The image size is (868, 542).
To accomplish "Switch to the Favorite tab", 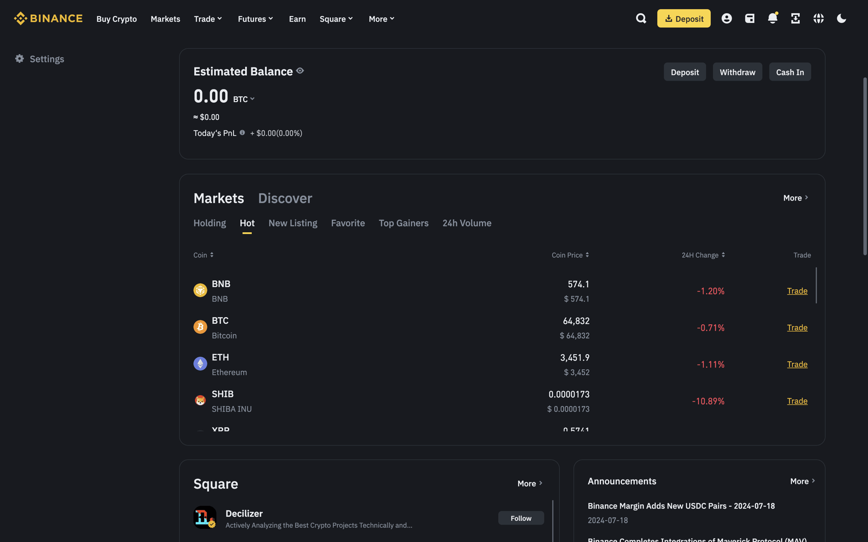I will point(348,223).
